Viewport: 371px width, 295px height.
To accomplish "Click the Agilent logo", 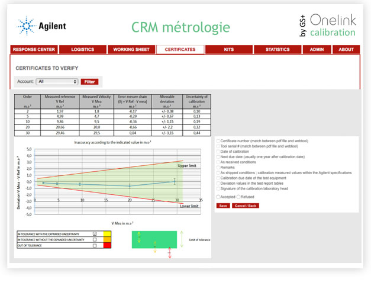I will click(41, 26).
